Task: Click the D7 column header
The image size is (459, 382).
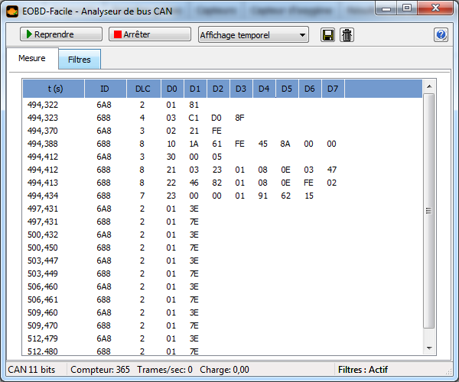Action: [333, 89]
